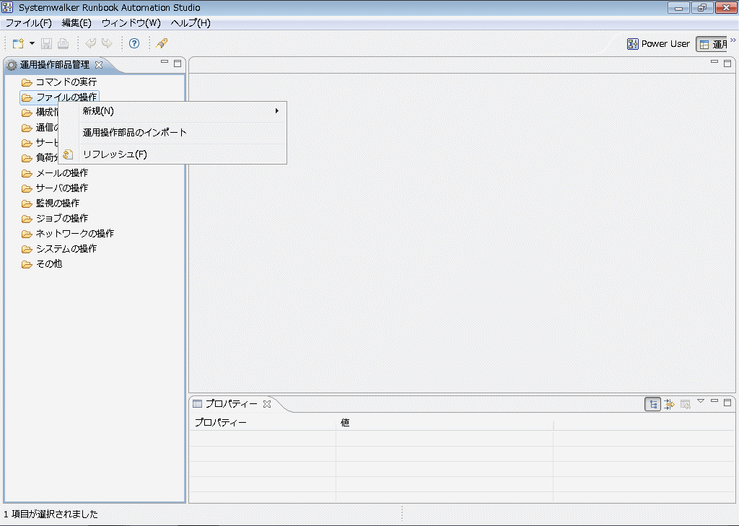Click Restore Default Value properties icon
Screen dimensions: 739x526
[686, 404]
